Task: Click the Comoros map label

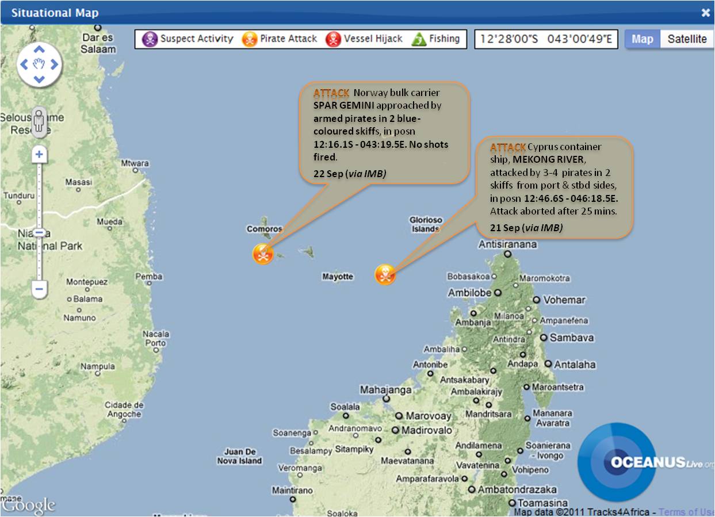Action: 265,229
